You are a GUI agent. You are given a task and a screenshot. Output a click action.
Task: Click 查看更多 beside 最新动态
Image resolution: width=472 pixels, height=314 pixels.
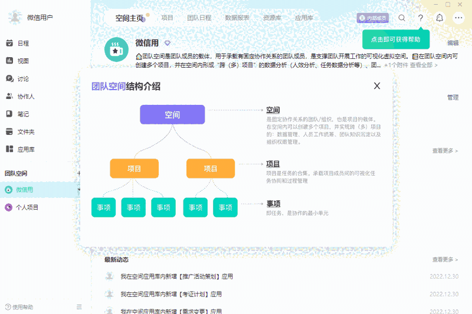pyautogui.click(x=445, y=260)
